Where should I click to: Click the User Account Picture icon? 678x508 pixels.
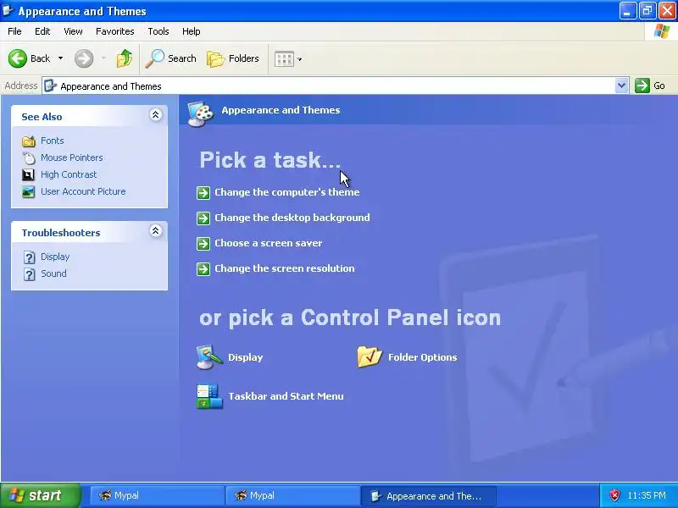pos(29,192)
